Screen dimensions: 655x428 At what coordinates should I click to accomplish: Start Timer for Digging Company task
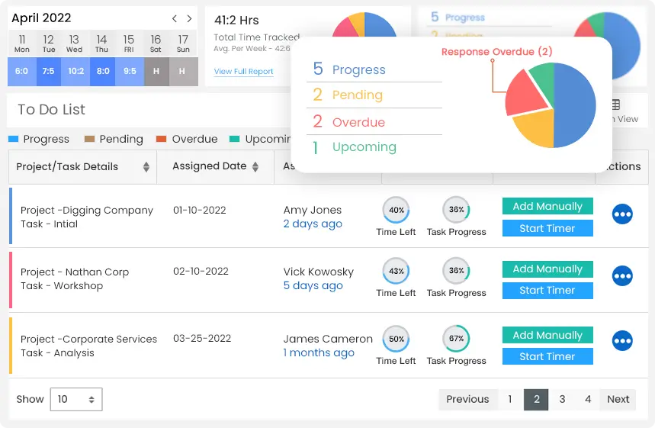547,228
